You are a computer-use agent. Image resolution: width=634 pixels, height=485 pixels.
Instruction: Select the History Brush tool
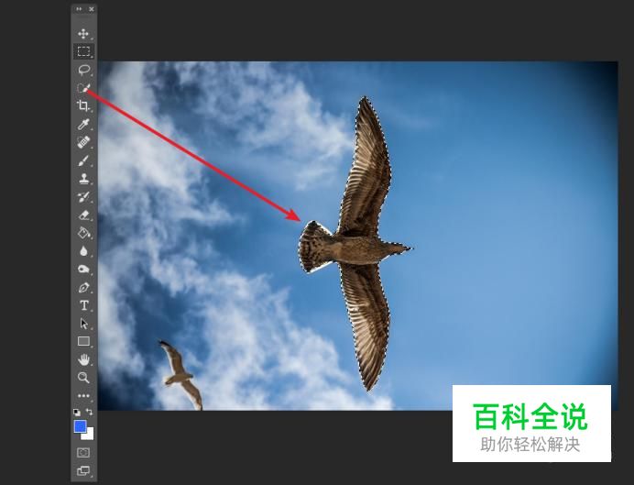pos(83,196)
